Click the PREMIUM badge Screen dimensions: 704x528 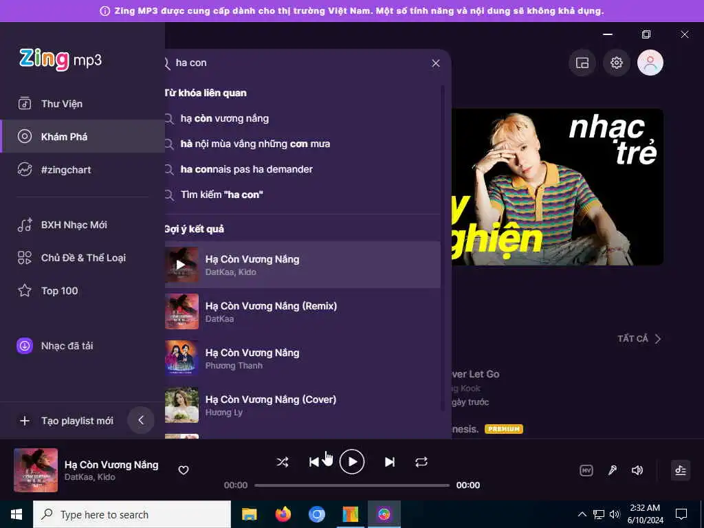tap(504, 429)
